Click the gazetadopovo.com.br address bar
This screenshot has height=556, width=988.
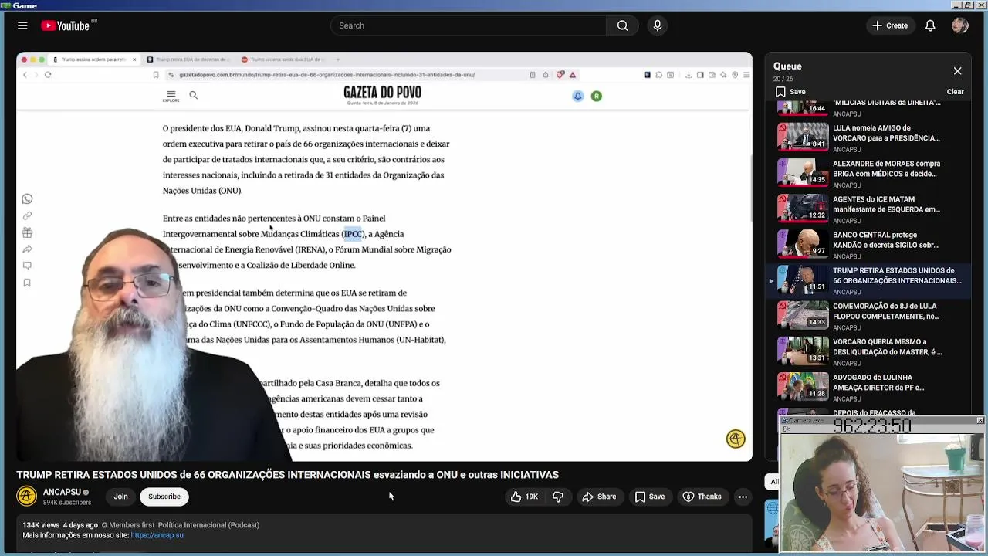pos(327,75)
